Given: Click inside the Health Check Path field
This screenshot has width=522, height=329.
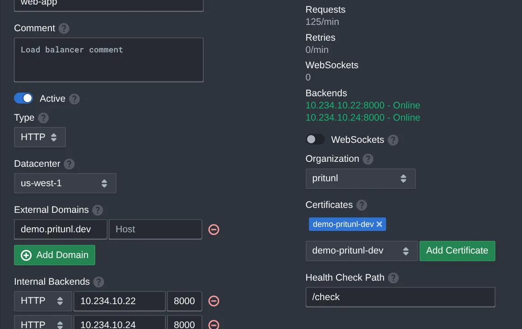Looking at the screenshot, I should pyautogui.click(x=400, y=297).
